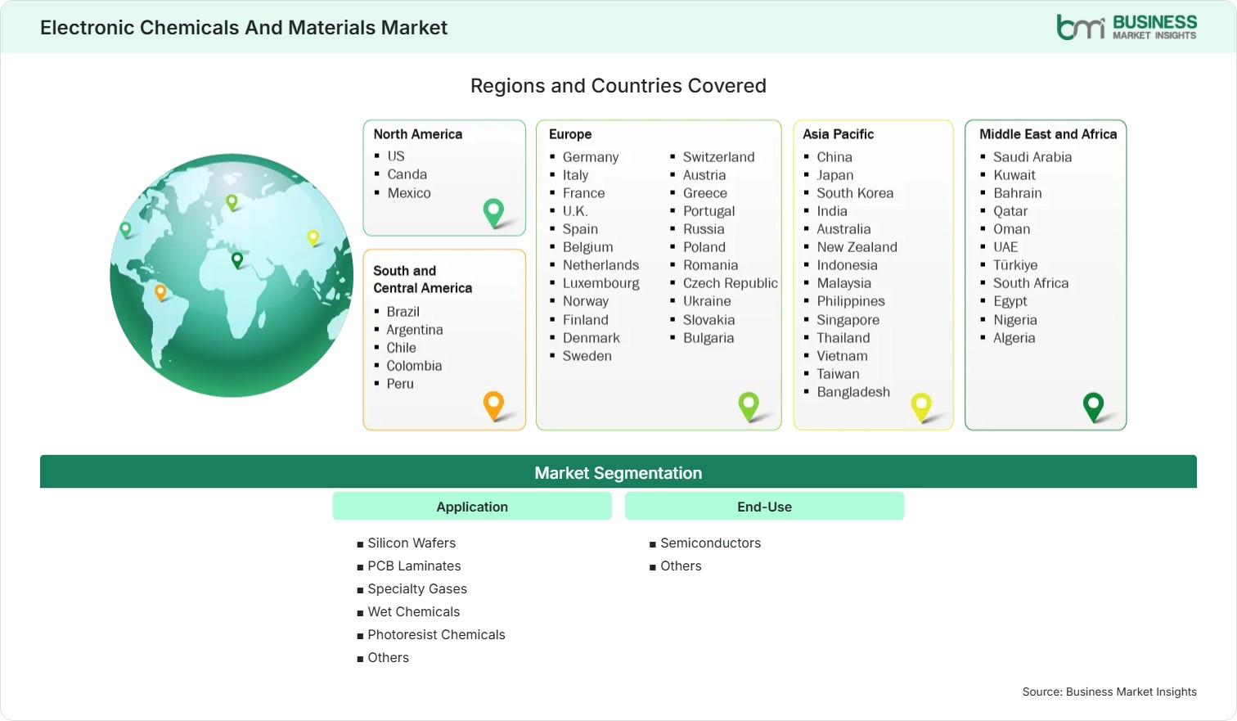
Task: Click 'China' in Asia Pacific list
Action: coord(834,157)
